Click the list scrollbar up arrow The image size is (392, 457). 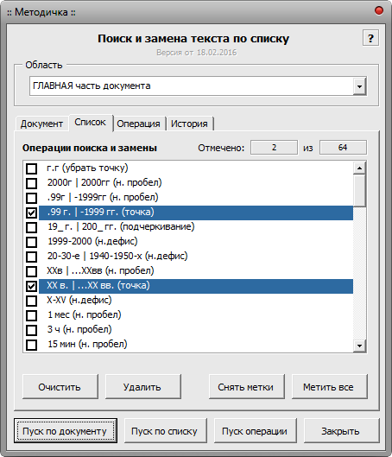[x=359, y=168]
